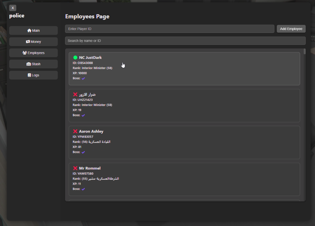Image resolution: width=315 pixels, height=226 pixels.
Task: Switch to the Money page
Action: coord(33,41)
